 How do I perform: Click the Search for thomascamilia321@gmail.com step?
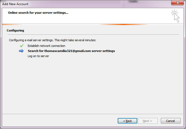71,51
